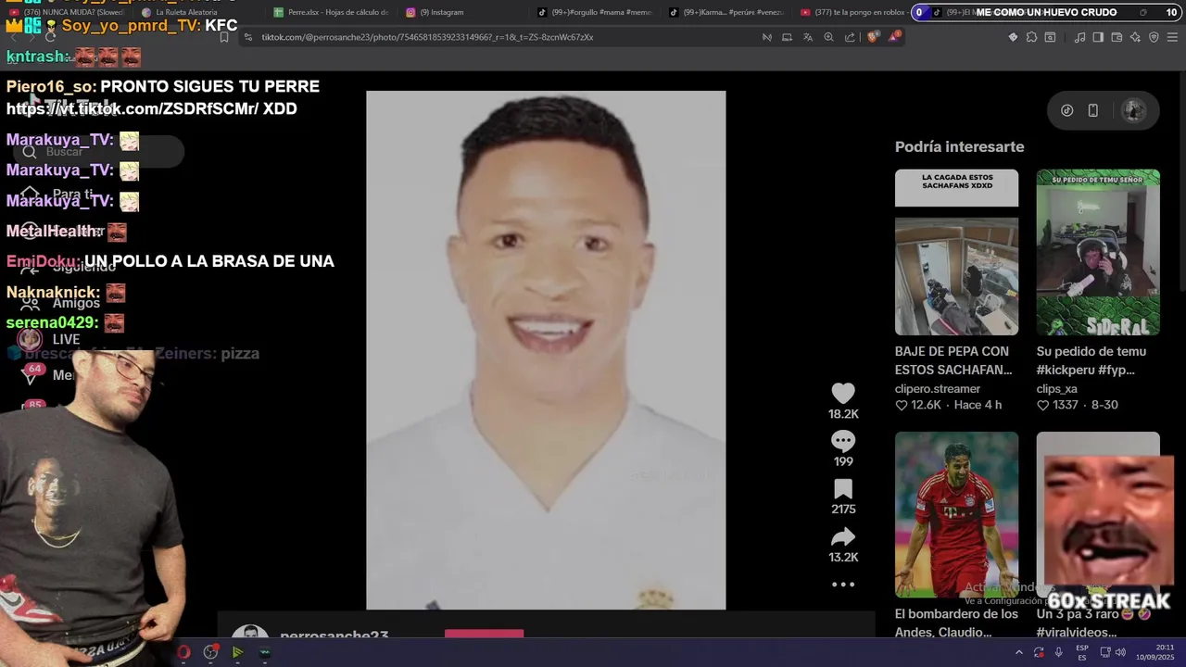Open the browser hamburger main menu

click(x=1172, y=37)
